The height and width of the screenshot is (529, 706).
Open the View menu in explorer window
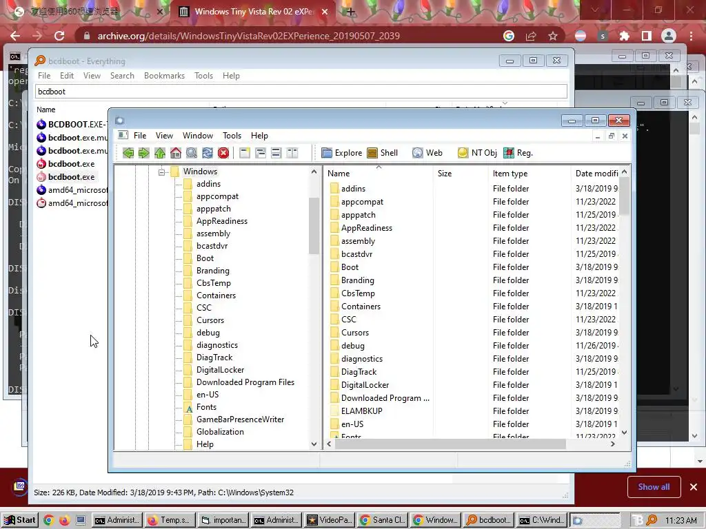pyautogui.click(x=164, y=136)
